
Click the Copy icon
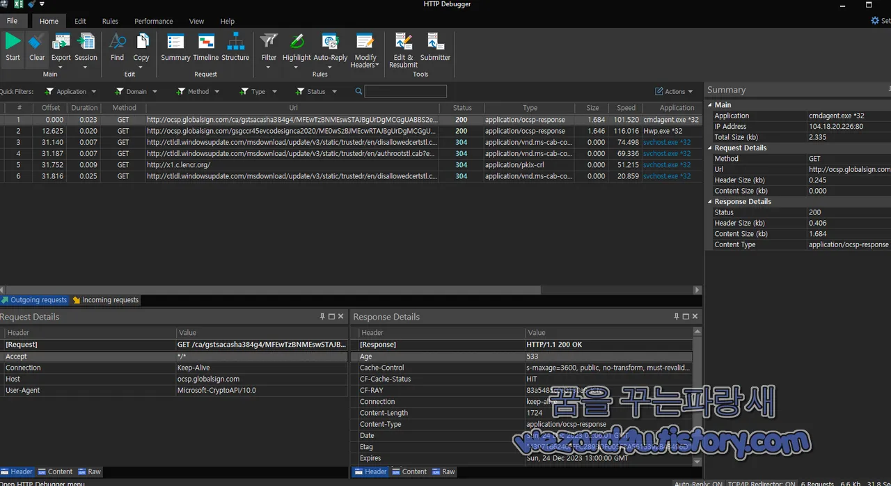[x=141, y=42]
